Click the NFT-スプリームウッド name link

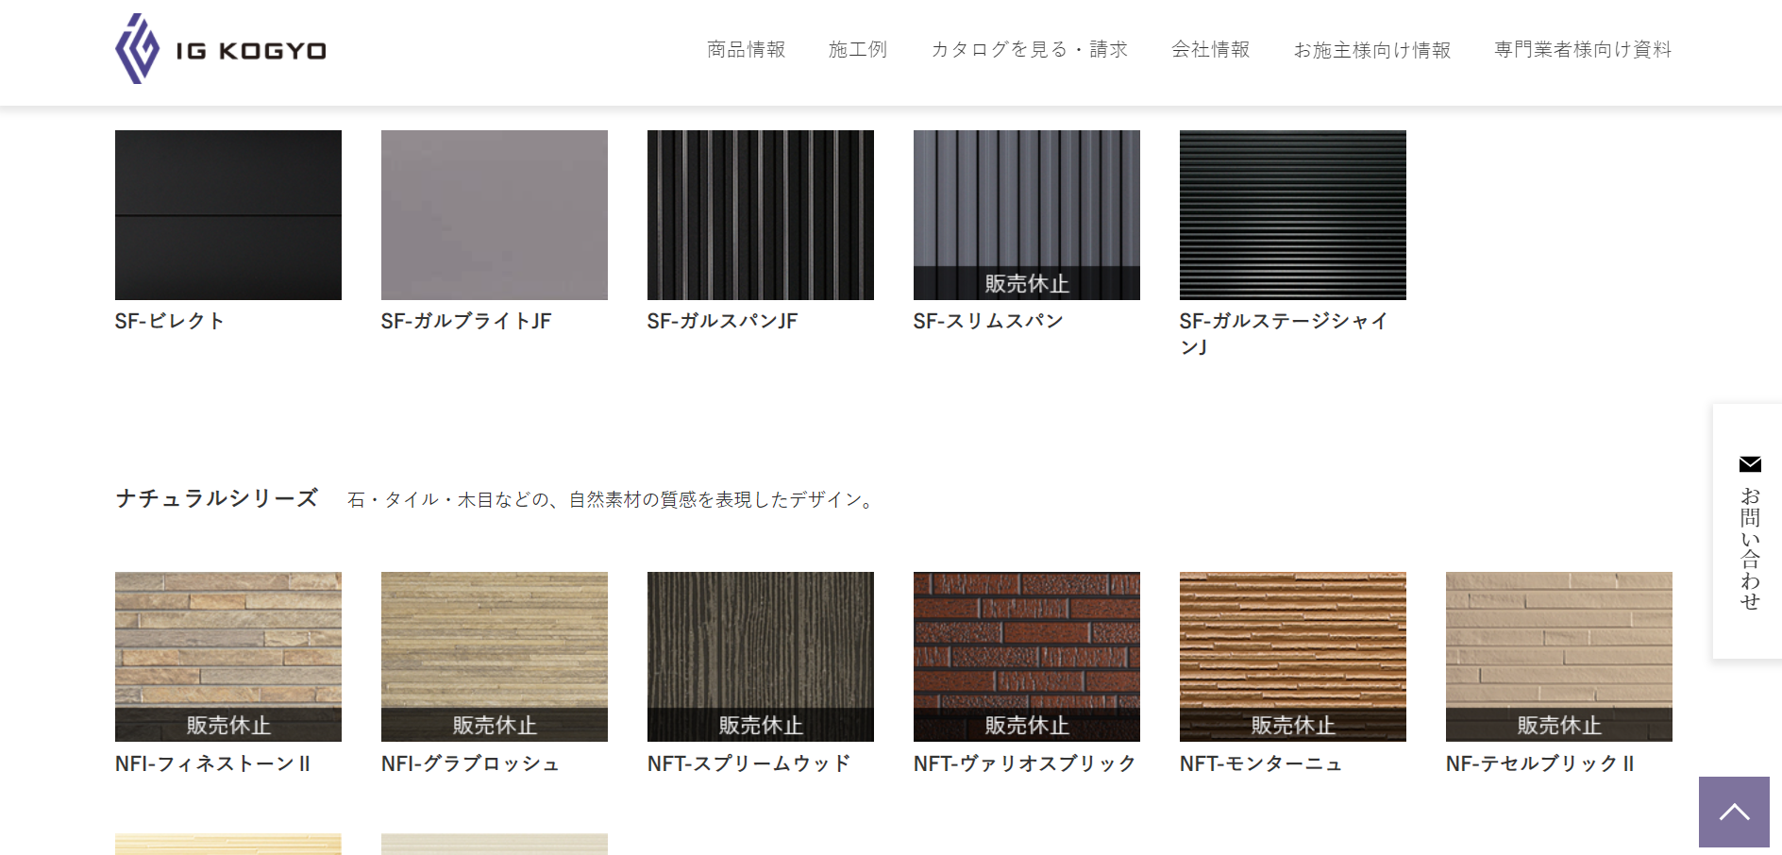[749, 763]
